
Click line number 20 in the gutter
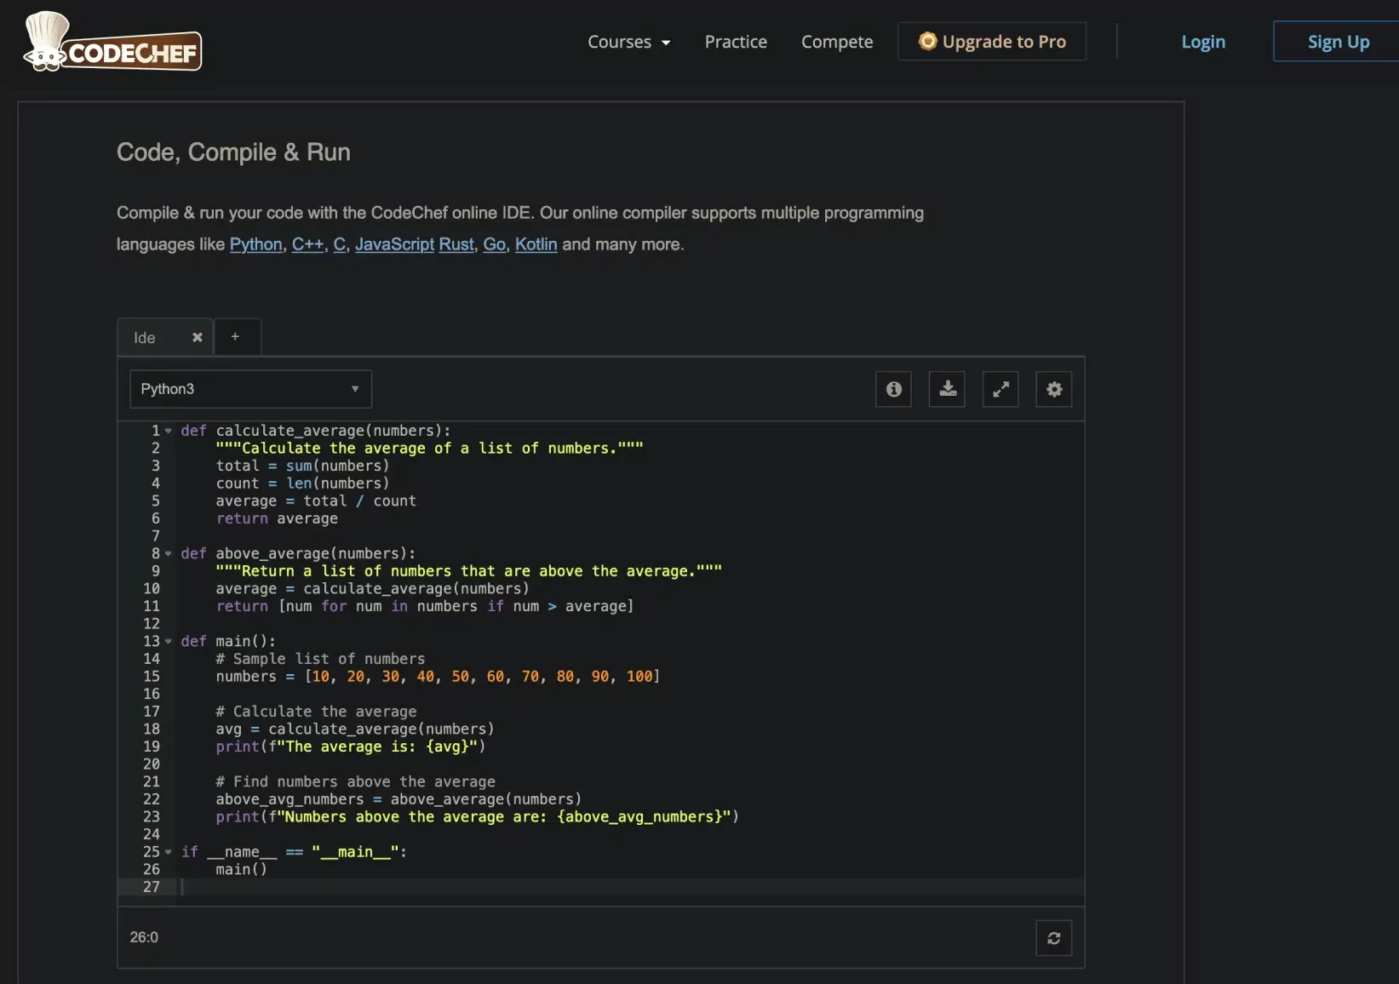pos(152,764)
